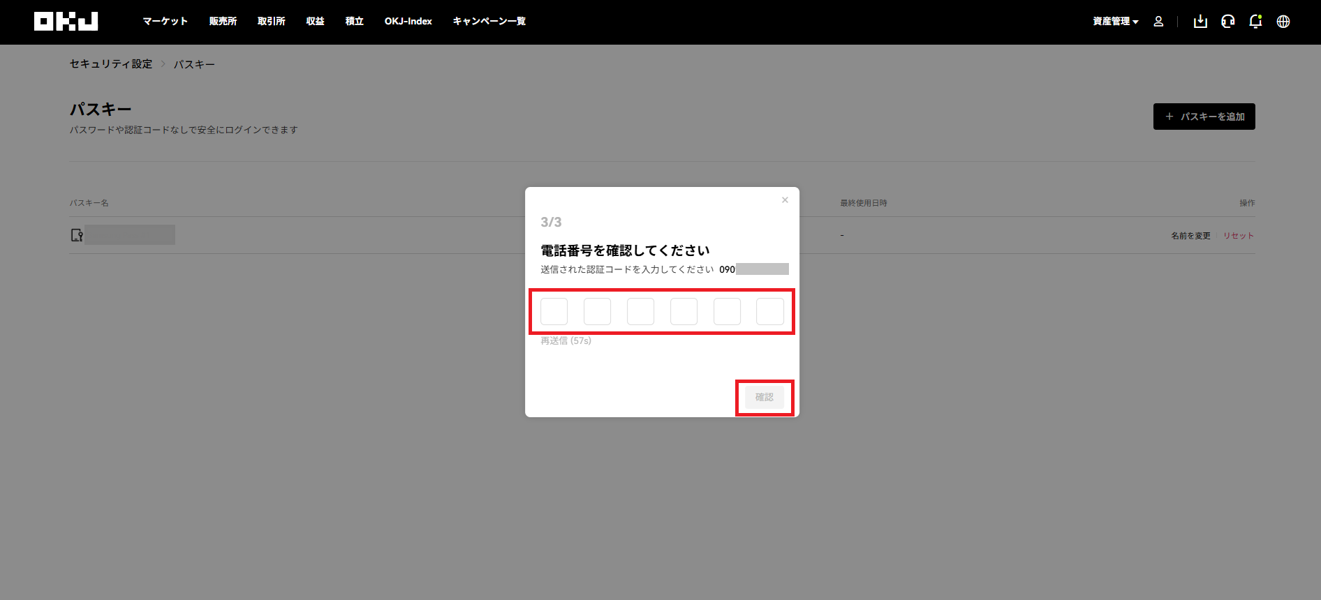This screenshot has height=600, width=1321.
Task: Open the マーケット menu
Action: pos(165,22)
